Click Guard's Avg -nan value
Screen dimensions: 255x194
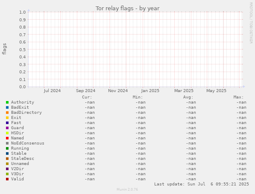[191, 128]
